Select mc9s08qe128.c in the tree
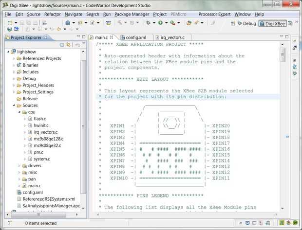 click(x=49, y=139)
